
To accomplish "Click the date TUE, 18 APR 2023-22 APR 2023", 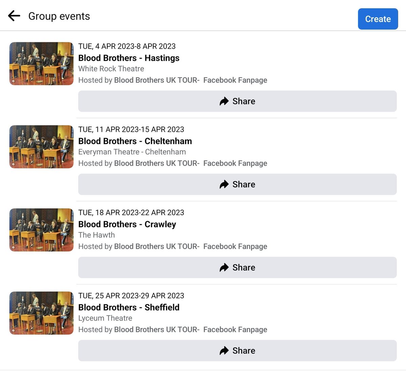I will coord(131,213).
